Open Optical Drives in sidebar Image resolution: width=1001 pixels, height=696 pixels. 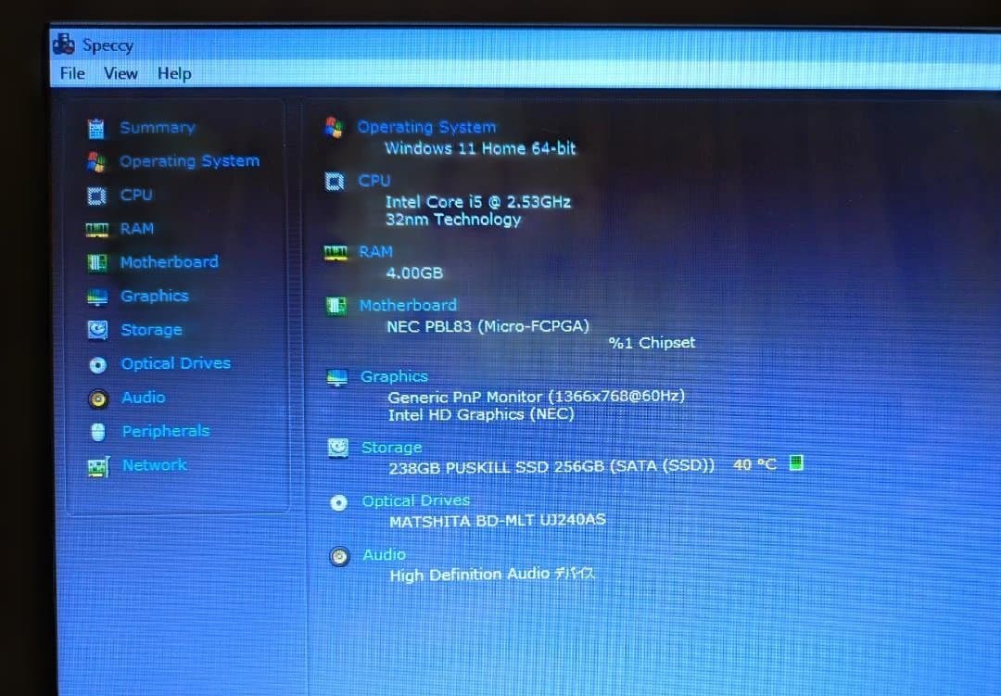(176, 363)
